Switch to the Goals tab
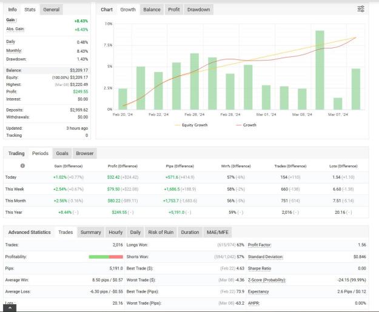This screenshot has height=312, width=379. point(62,153)
